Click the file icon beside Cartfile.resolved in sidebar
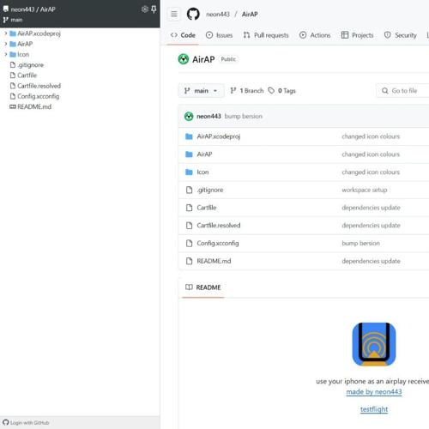 13,86
